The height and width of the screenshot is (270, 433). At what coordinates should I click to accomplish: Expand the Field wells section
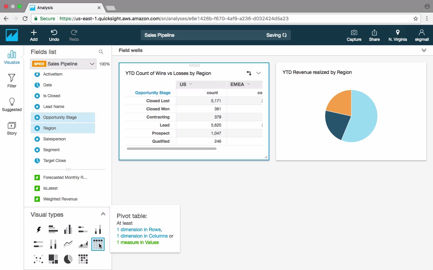(424, 50)
